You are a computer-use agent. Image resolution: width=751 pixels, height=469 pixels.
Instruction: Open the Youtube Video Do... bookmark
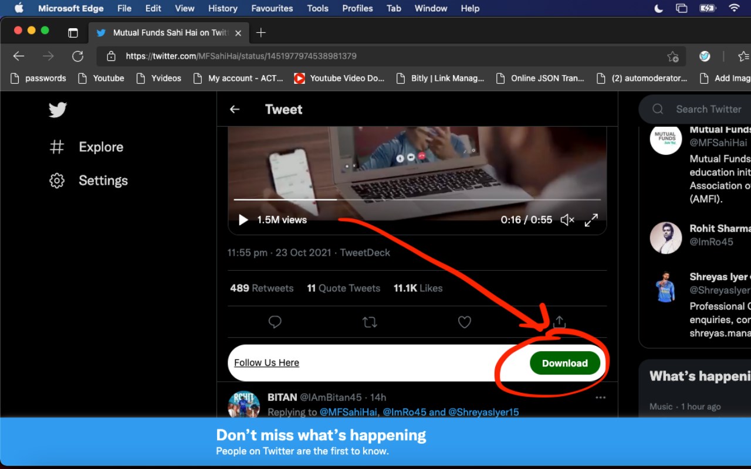(x=340, y=78)
